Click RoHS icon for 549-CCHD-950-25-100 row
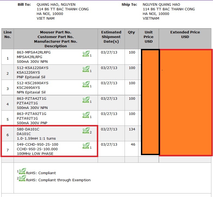Image resolution: width=213 pixels, height=197 pixels. click(86, 146)
